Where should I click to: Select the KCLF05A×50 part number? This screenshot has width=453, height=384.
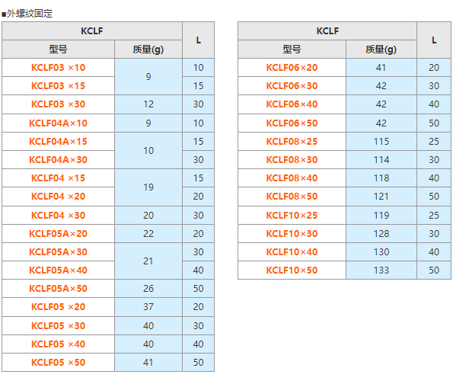pos(58,288)
